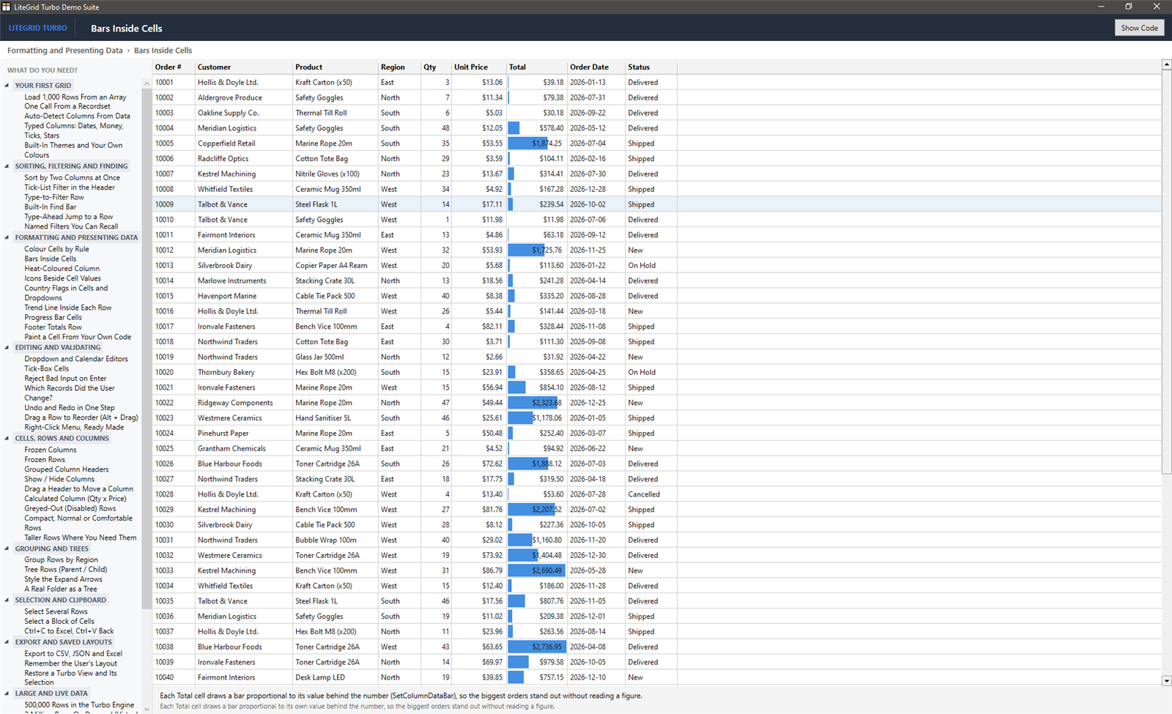This screenshot has height=714, width=1172.
Task: Select the date cell 2026-12-25
Action: 596,403
